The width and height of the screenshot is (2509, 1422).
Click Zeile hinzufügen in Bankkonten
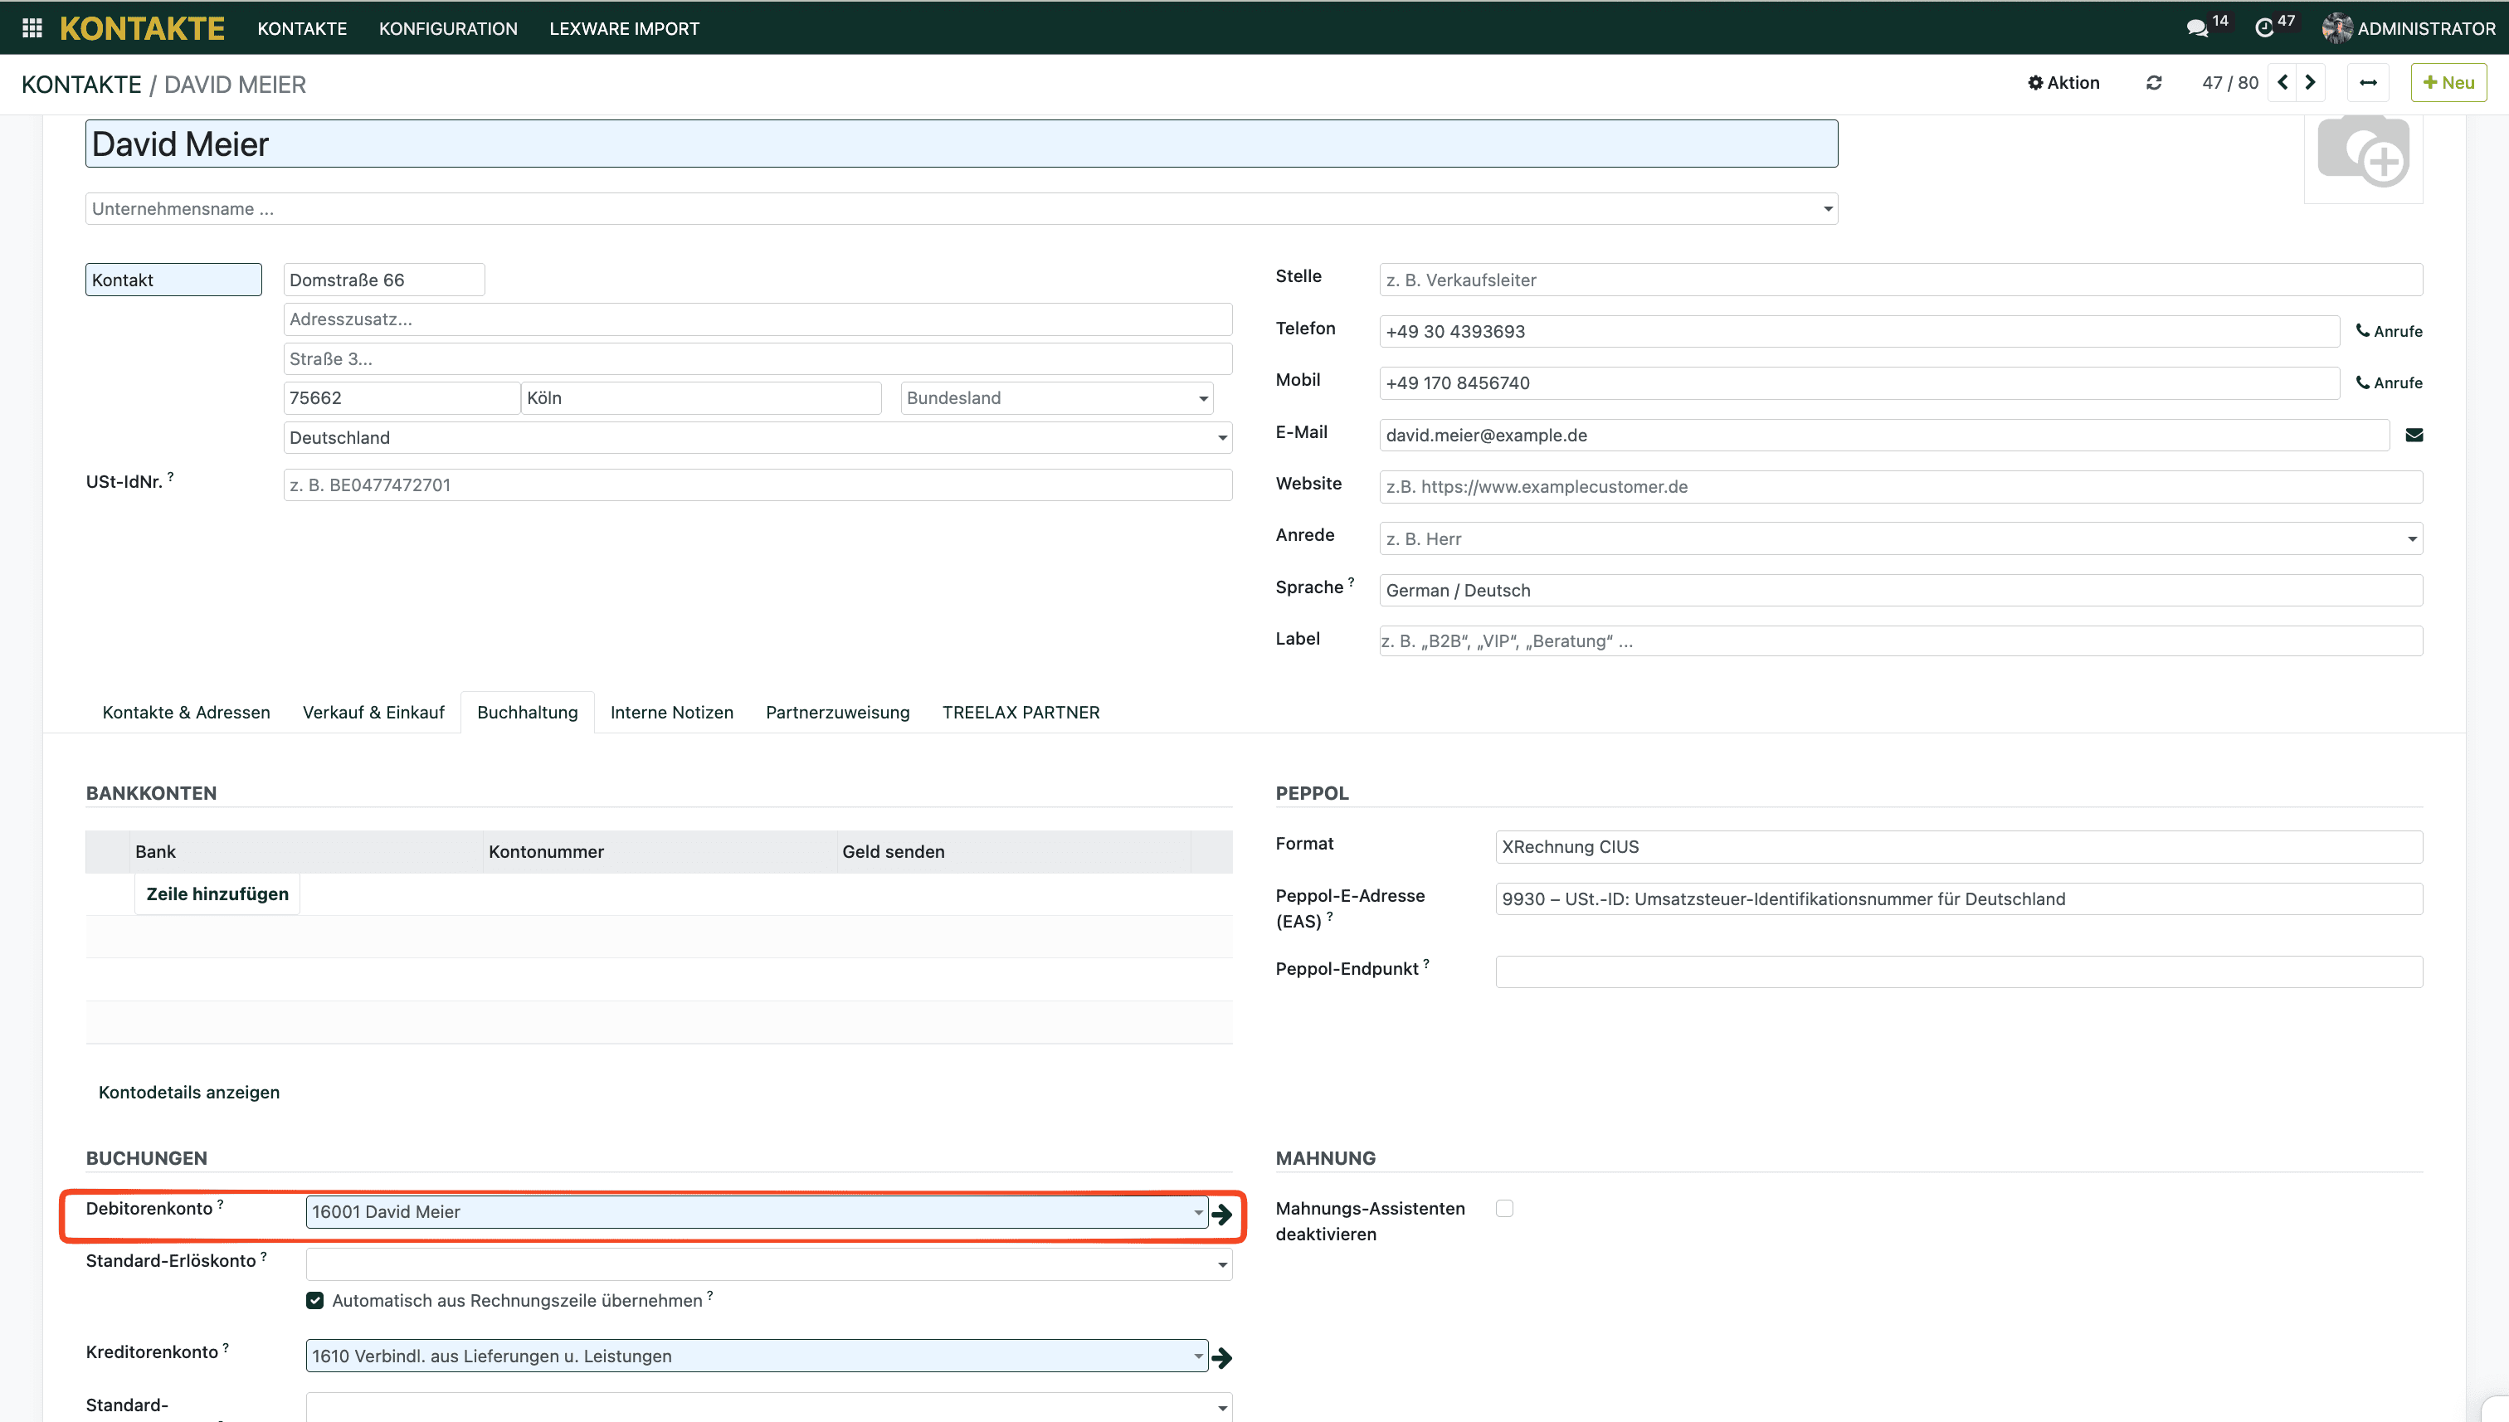(217, 894)
